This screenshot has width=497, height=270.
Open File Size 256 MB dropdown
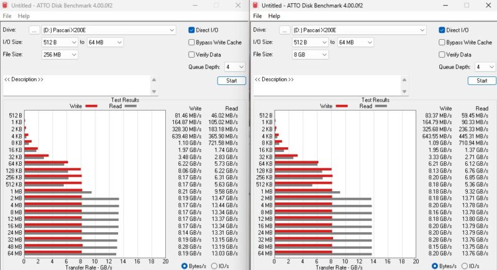click(60, 55)
